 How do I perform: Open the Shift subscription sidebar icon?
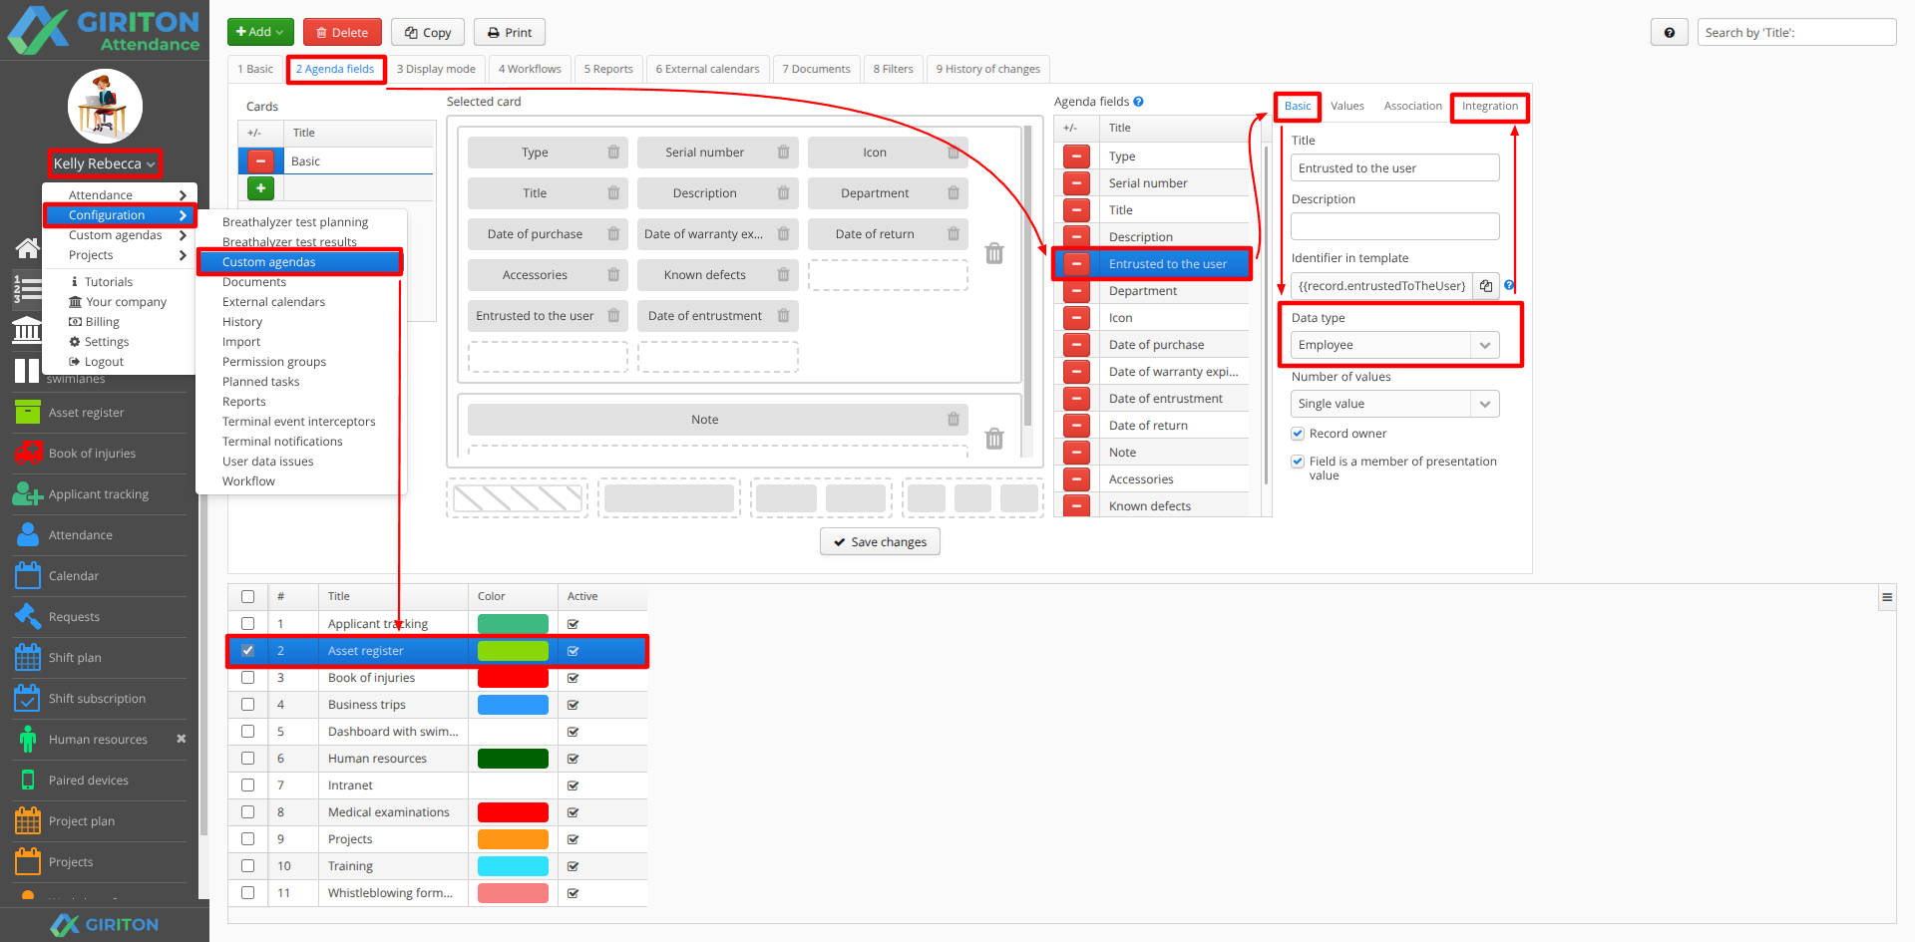pyautogui.click(x=28, y=698)
